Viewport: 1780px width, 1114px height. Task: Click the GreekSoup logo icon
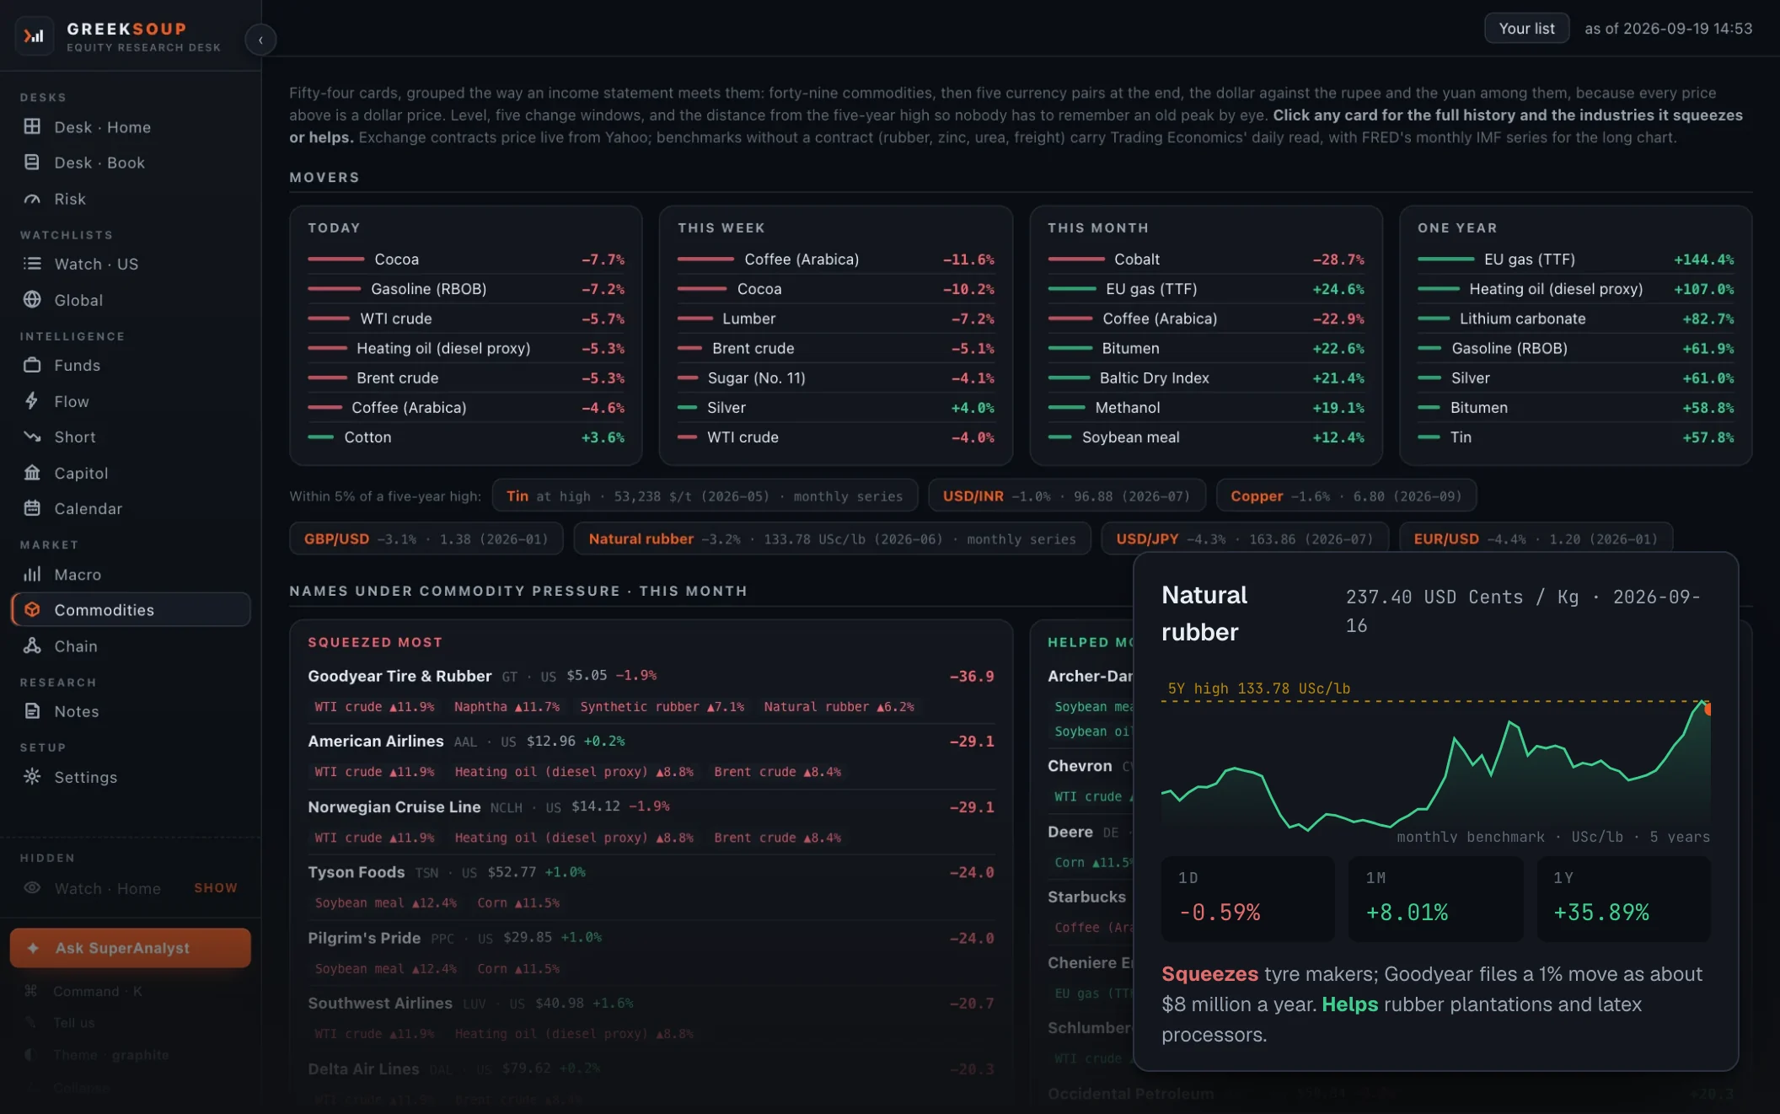(x=34, y=36)
